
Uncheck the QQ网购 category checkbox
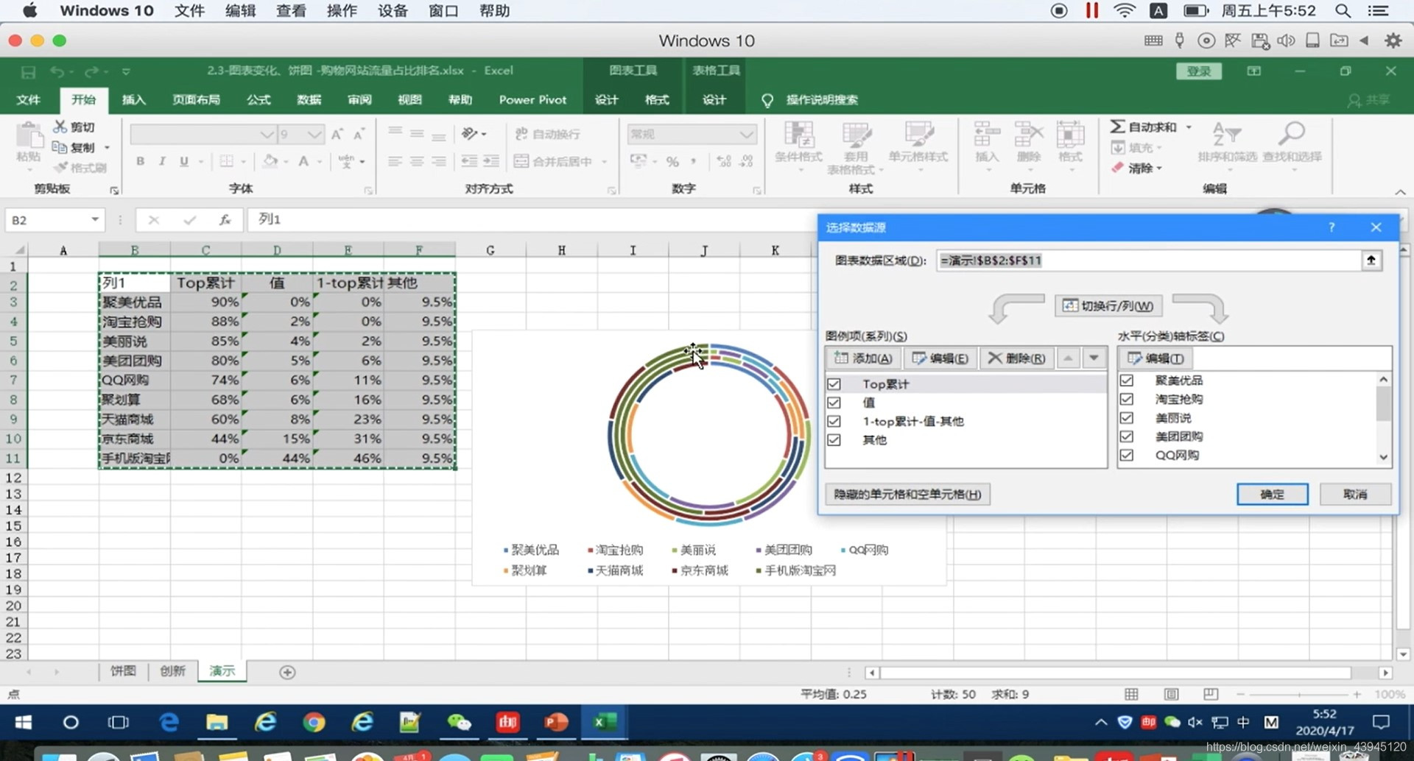pos(1126,455)
